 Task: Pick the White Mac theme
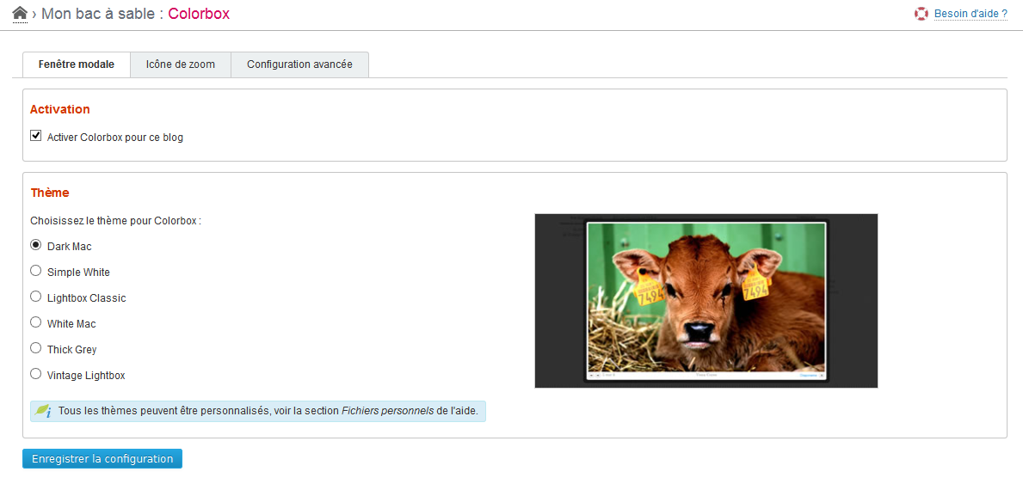pyautogui.click(x=36, y=322)
